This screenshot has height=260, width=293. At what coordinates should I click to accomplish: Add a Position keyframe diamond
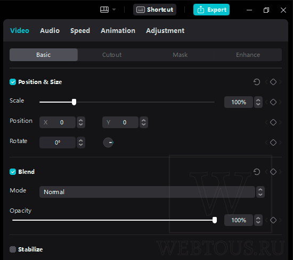[x=273, y=122]
